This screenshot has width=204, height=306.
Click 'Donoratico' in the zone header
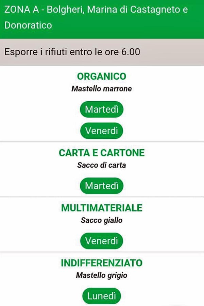pyautogui.click(x=28, y=25)
